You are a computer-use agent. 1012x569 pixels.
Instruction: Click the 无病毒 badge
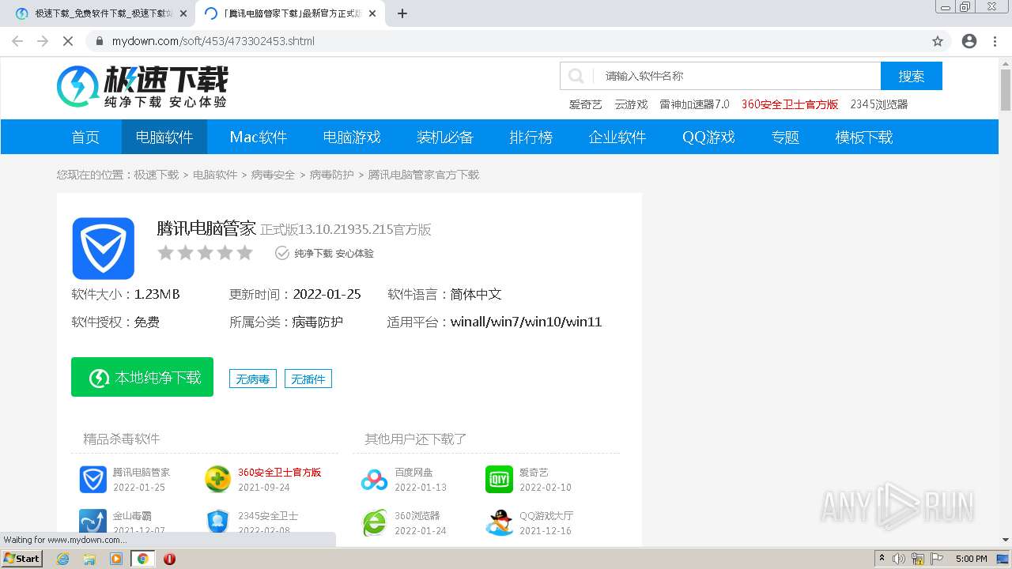[x=253, y=379]
